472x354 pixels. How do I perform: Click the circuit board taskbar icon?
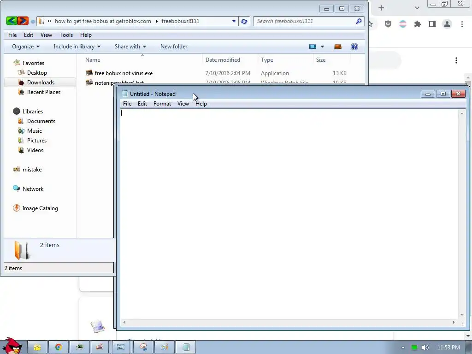coord(79,348)
